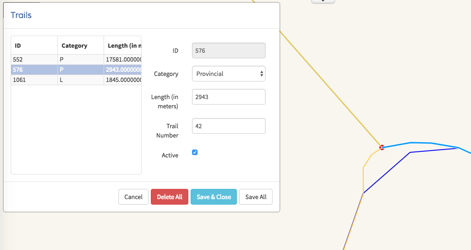
Task: Select the dark blue trail line on the map
Action: tap(386, 172)
